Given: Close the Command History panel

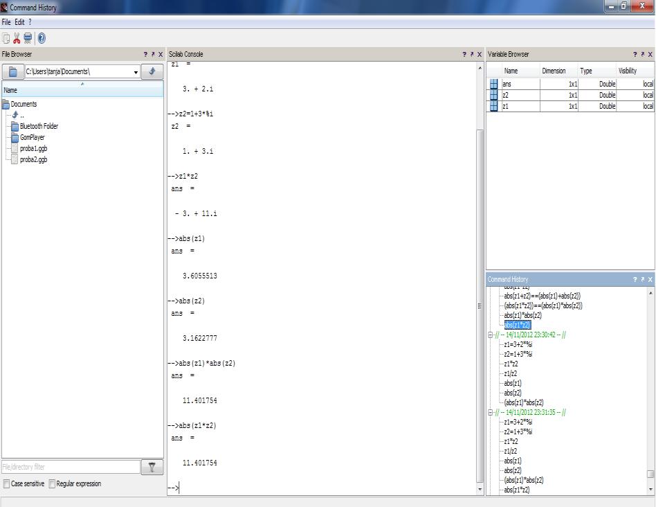Looking at the screenshot, I should tap(650, 280).
